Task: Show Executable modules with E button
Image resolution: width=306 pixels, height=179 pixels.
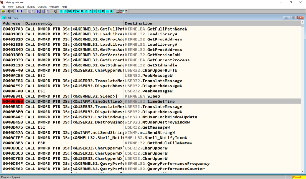Action: [x=66, y=11]
